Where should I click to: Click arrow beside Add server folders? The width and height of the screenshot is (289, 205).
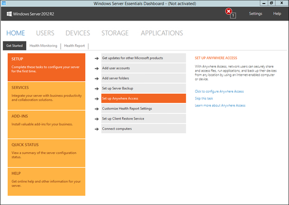(x=97, y=78)
